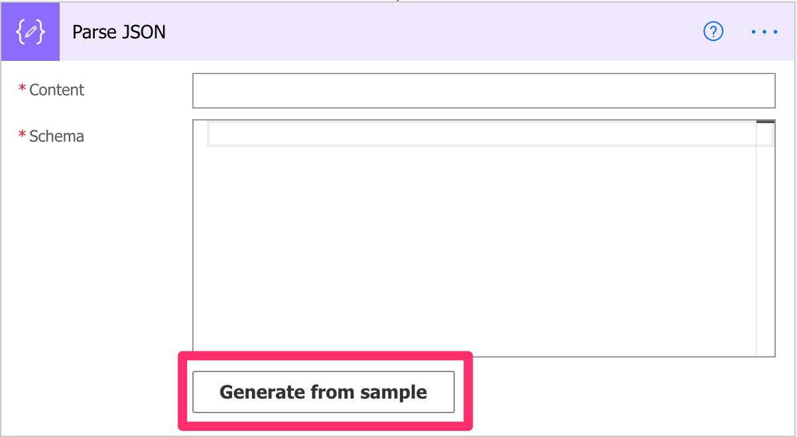This screenshot has height=437, width=797.
Task: Open the help question mark icon
Action: click(x=713, y=32)
